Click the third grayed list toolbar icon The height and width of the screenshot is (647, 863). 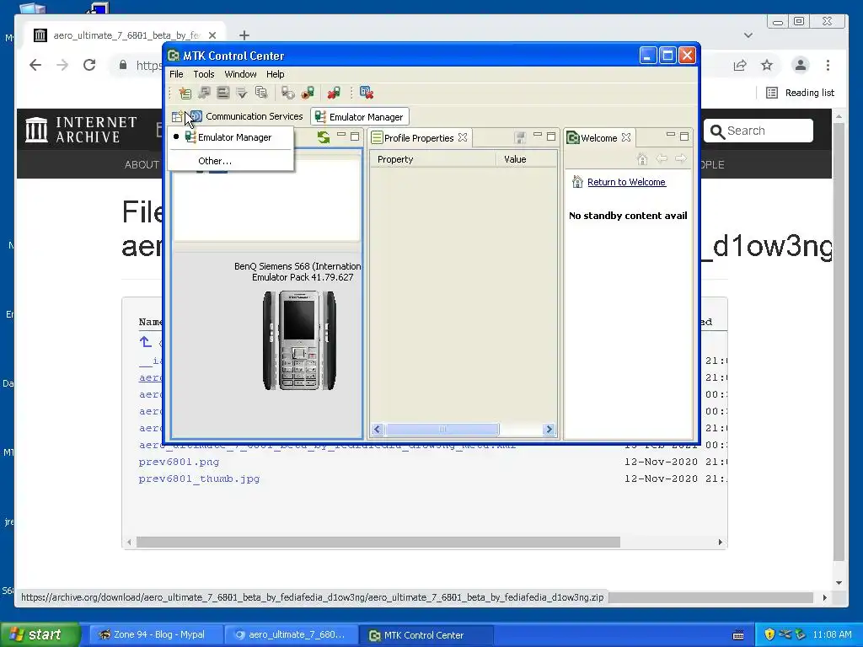pos(222,93)
